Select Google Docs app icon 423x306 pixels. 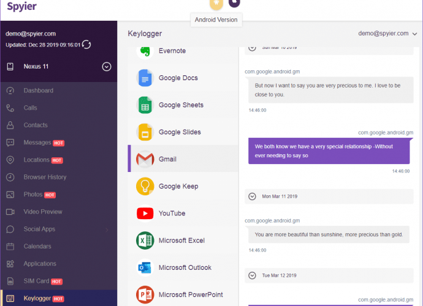145,78
